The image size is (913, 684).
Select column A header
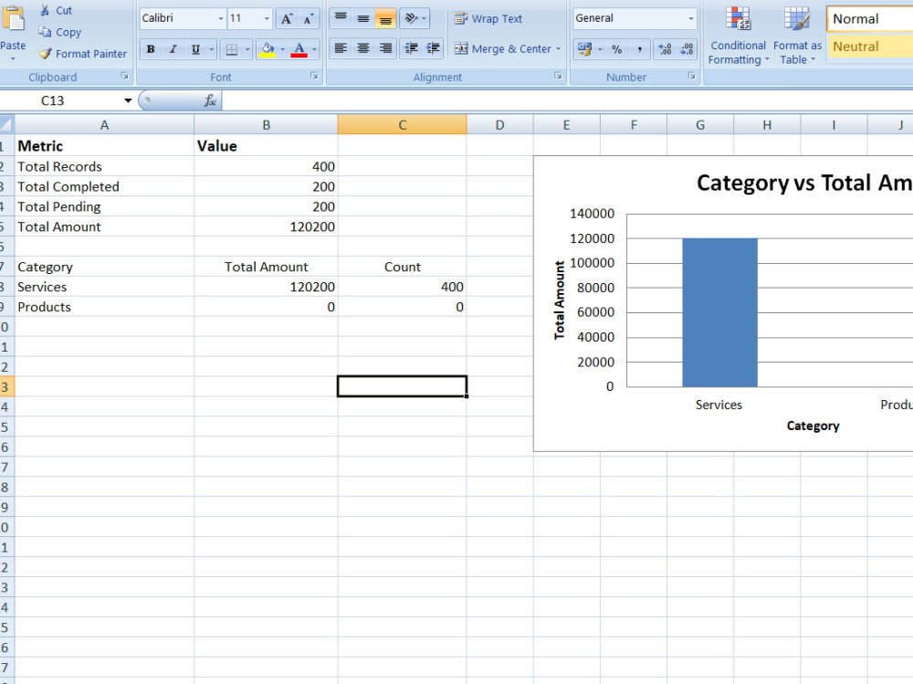point(104,125)
